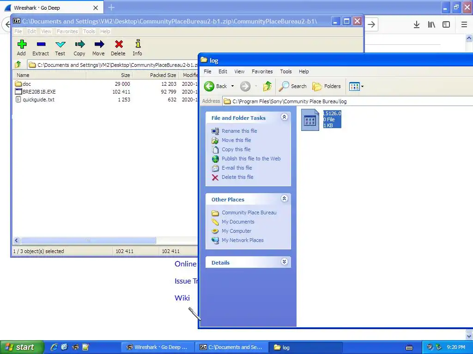Open Community Place Bureau in Other Places
This screenshot has width=473, height=354.
tap(249, 212)
